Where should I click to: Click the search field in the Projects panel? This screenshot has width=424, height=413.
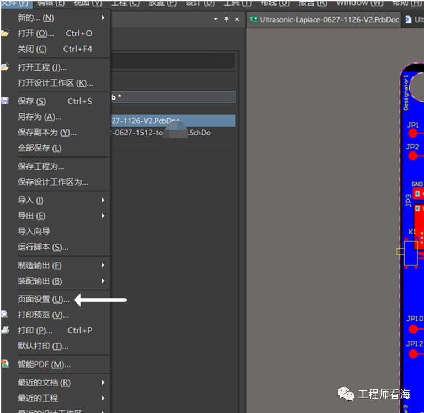(x=172, y=61)
